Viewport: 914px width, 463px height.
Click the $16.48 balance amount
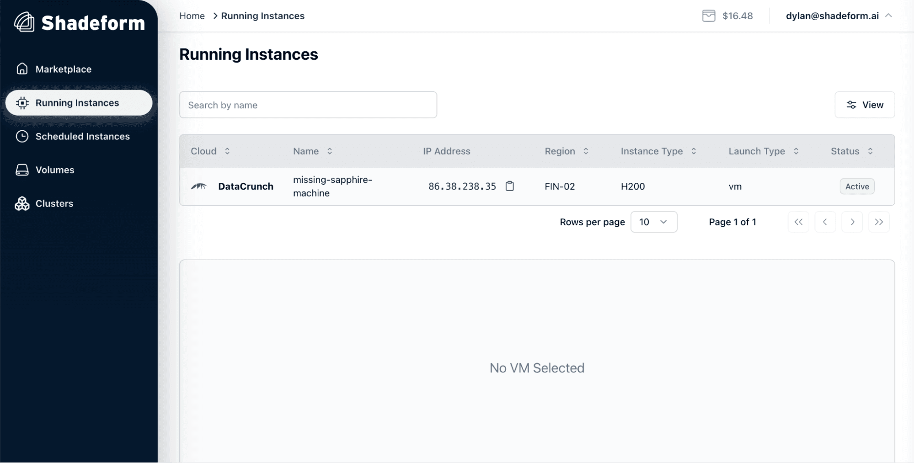738,16
